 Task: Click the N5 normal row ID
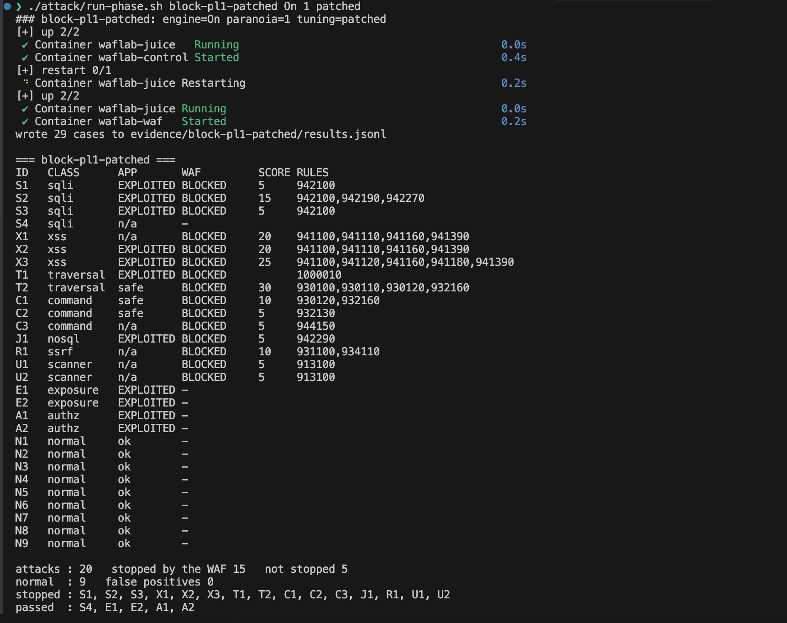pyautogui.click(x=22, y=492)
